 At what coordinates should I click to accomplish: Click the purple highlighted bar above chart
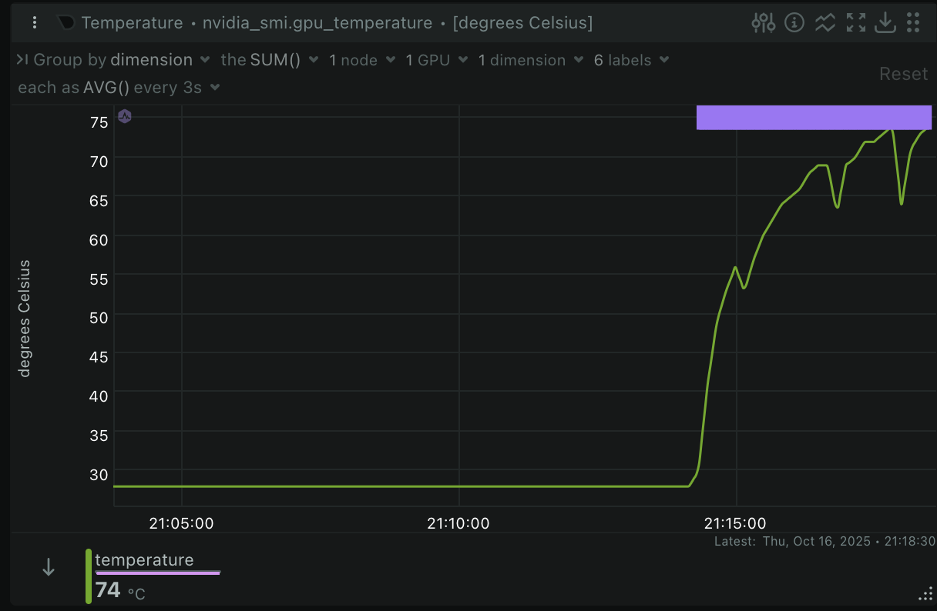coord(814,118)
